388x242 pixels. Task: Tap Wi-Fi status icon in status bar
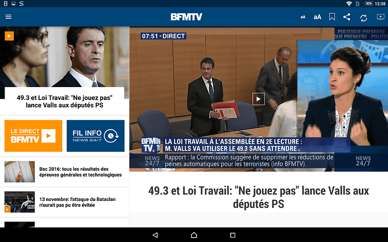click(349, 3)
